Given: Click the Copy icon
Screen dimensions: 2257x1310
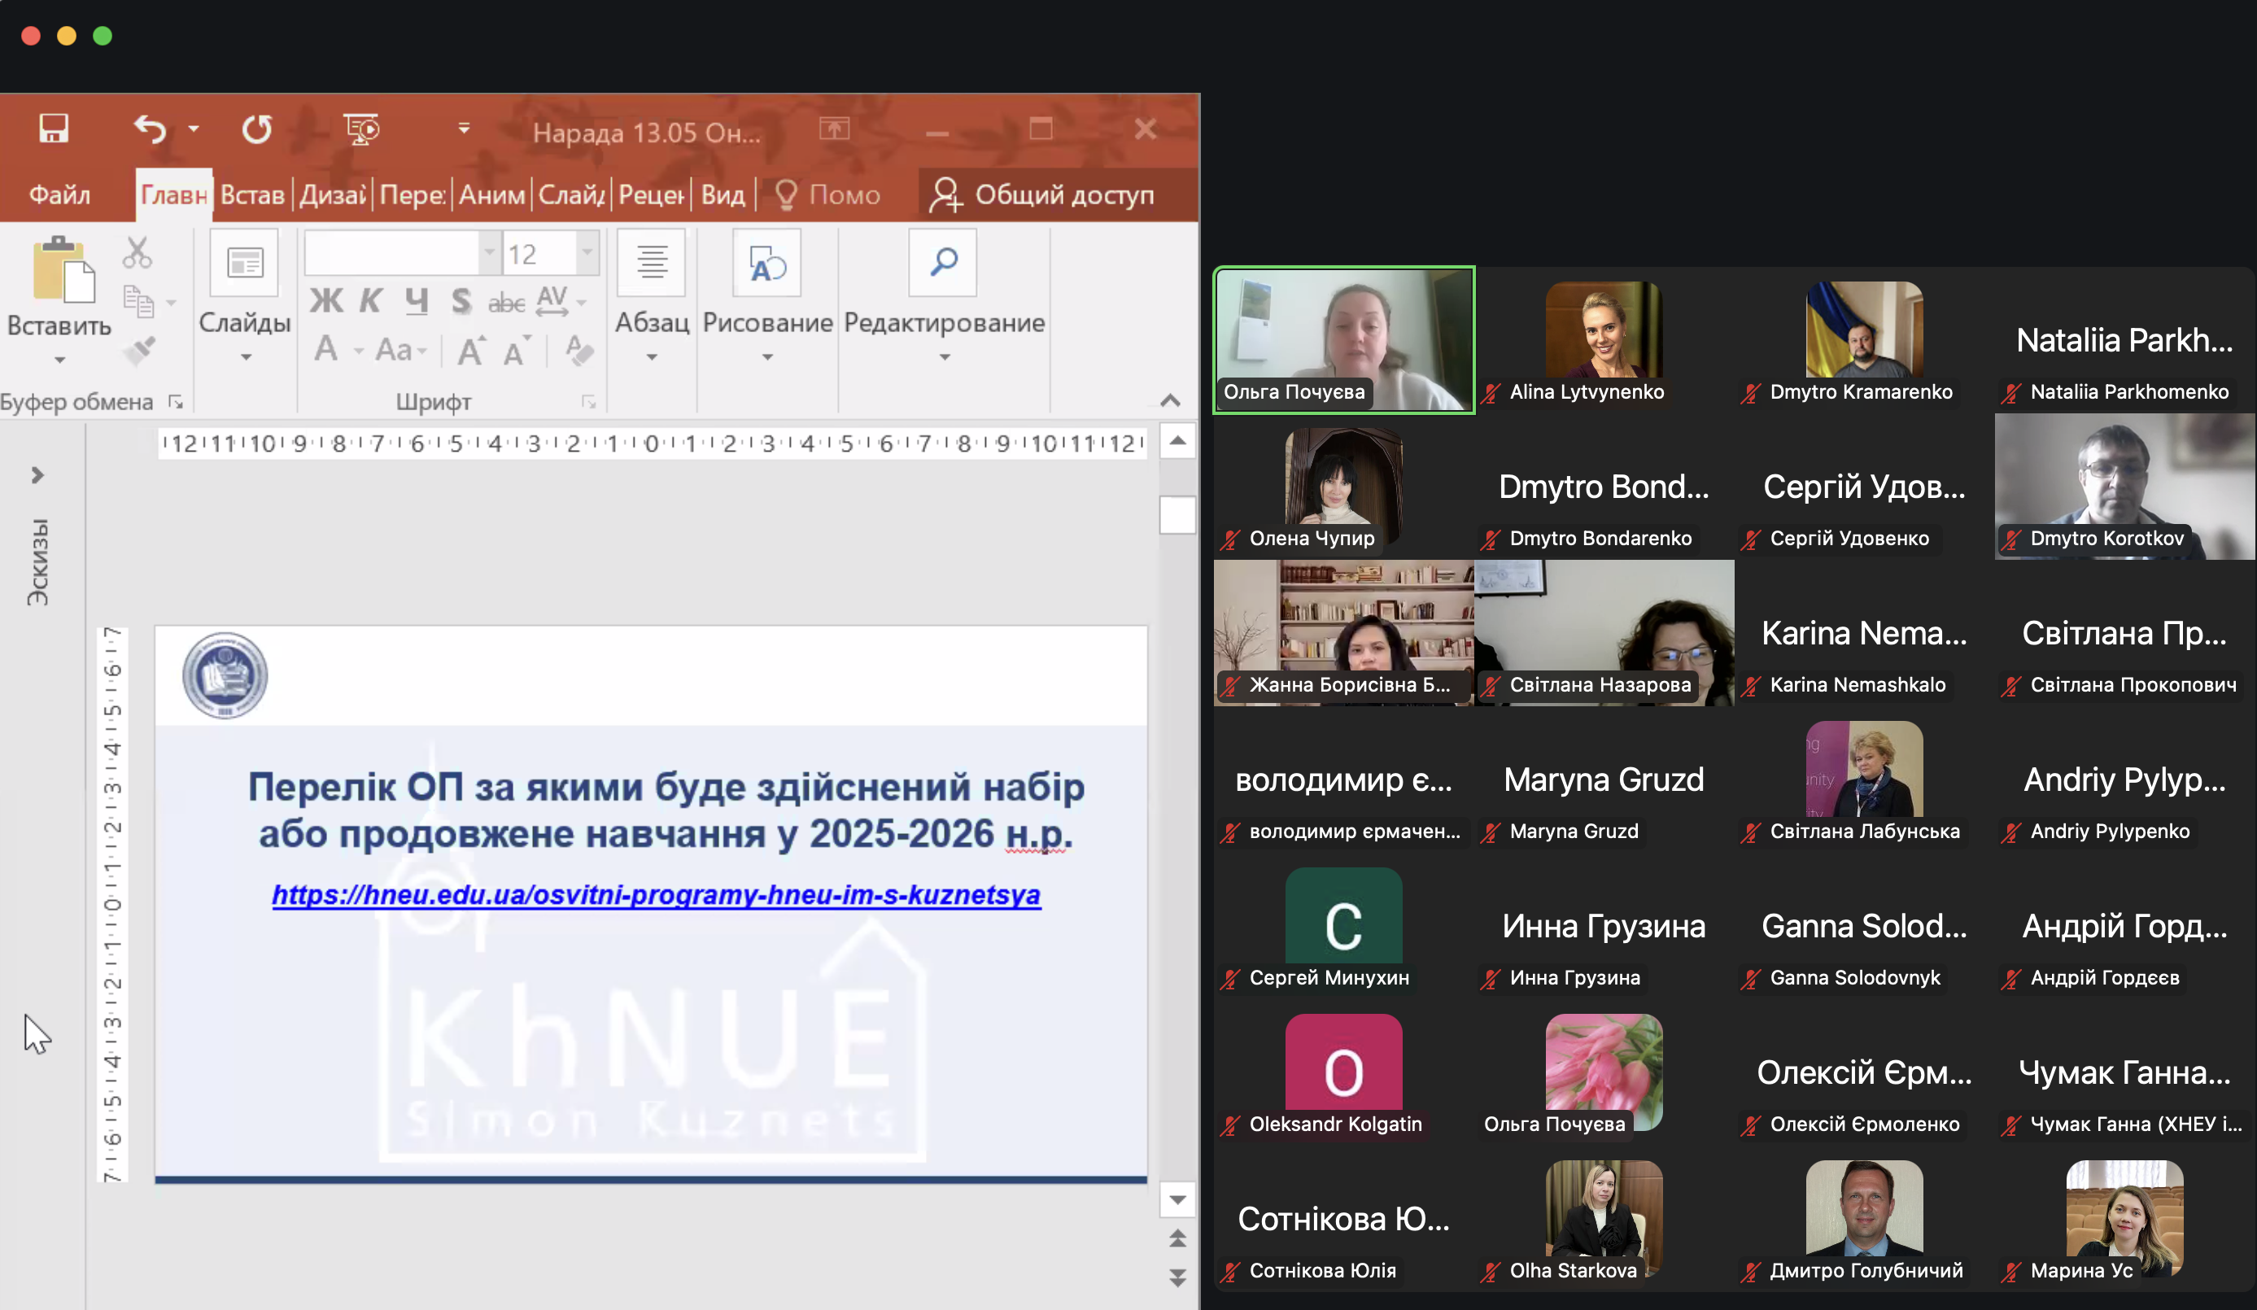Looking at the screenshot, I should (139, 302).
